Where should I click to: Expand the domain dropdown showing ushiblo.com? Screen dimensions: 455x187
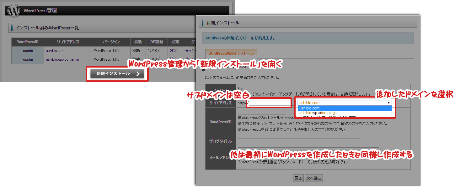(345, 103)
